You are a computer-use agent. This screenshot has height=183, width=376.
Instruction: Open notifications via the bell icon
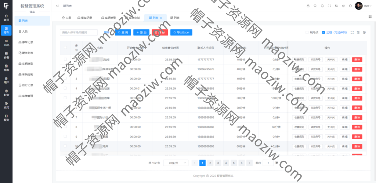click(x=322, y=6)
